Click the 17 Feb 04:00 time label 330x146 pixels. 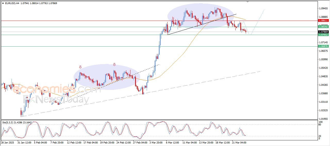[91, 142]
